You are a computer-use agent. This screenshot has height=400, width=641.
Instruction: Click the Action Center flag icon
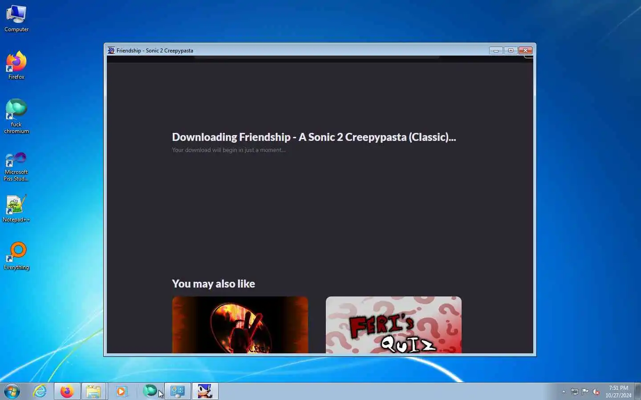pos(585,392)
